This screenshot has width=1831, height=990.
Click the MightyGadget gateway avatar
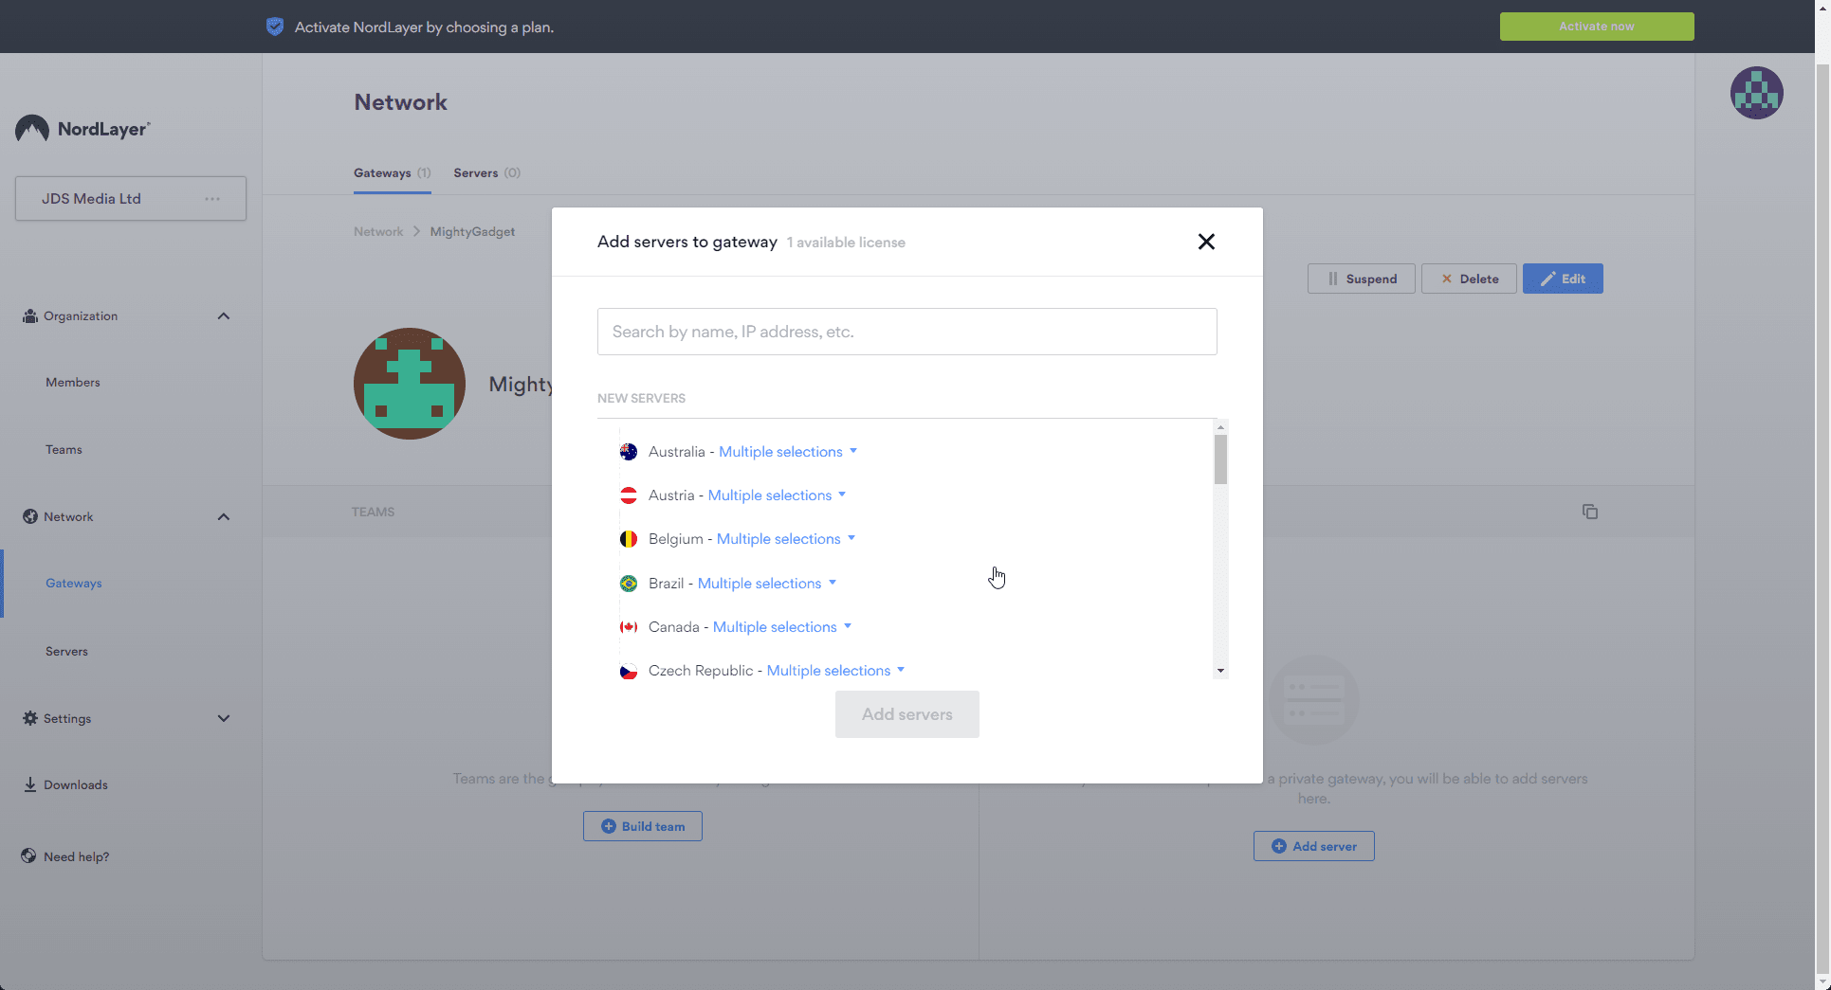click(410, 384)
